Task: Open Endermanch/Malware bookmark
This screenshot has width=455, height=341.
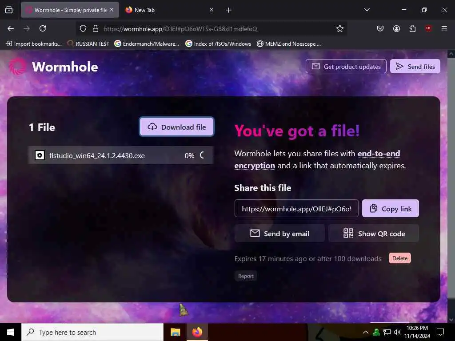Action: point(147,44)
